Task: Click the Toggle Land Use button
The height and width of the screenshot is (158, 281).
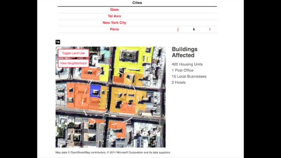Action: pos(73,53)
